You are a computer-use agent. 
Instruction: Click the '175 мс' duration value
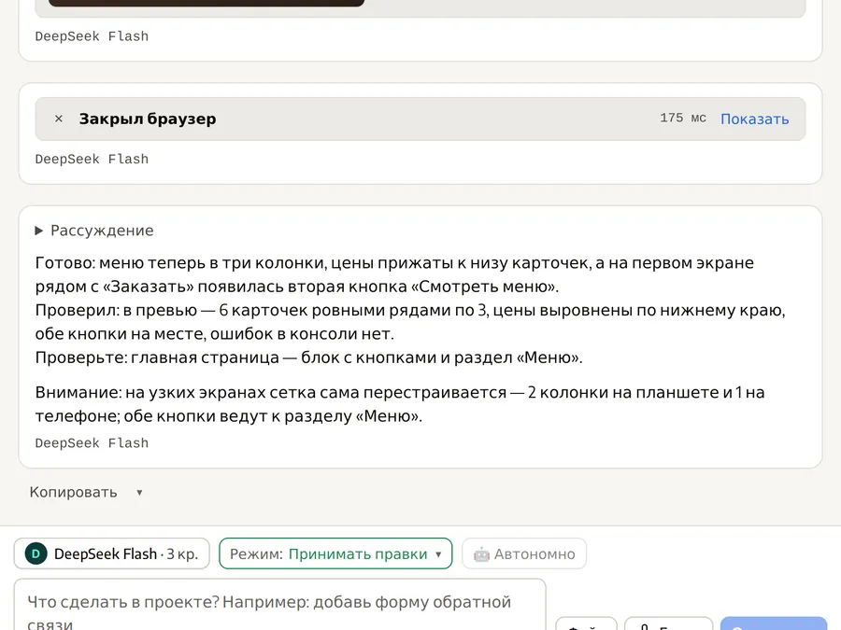coord(683,118)
